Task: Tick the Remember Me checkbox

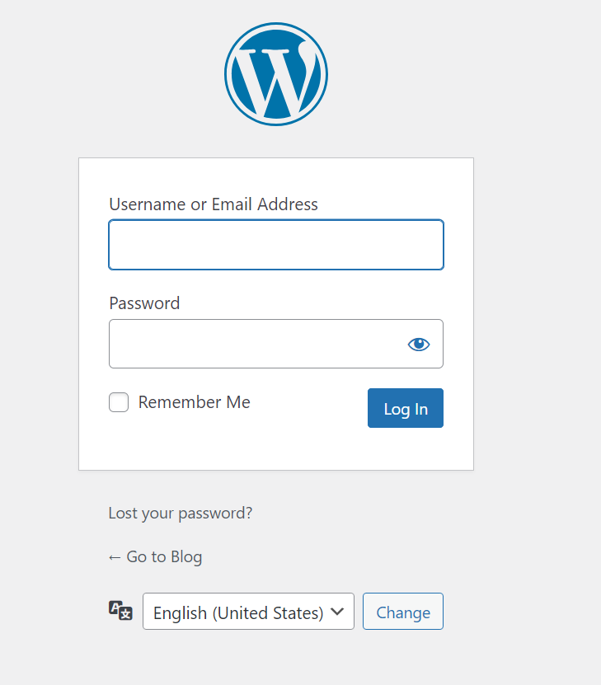Action: (x=119, y=402)
